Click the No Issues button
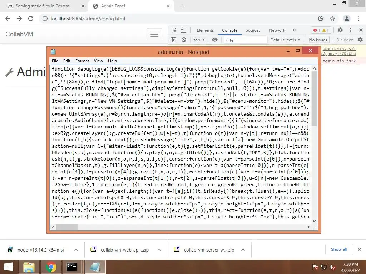366x274 pixels. 318,40
